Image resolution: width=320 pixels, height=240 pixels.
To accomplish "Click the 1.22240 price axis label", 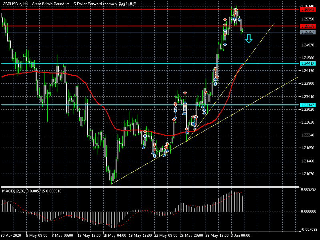I will (x=308, y=135).
